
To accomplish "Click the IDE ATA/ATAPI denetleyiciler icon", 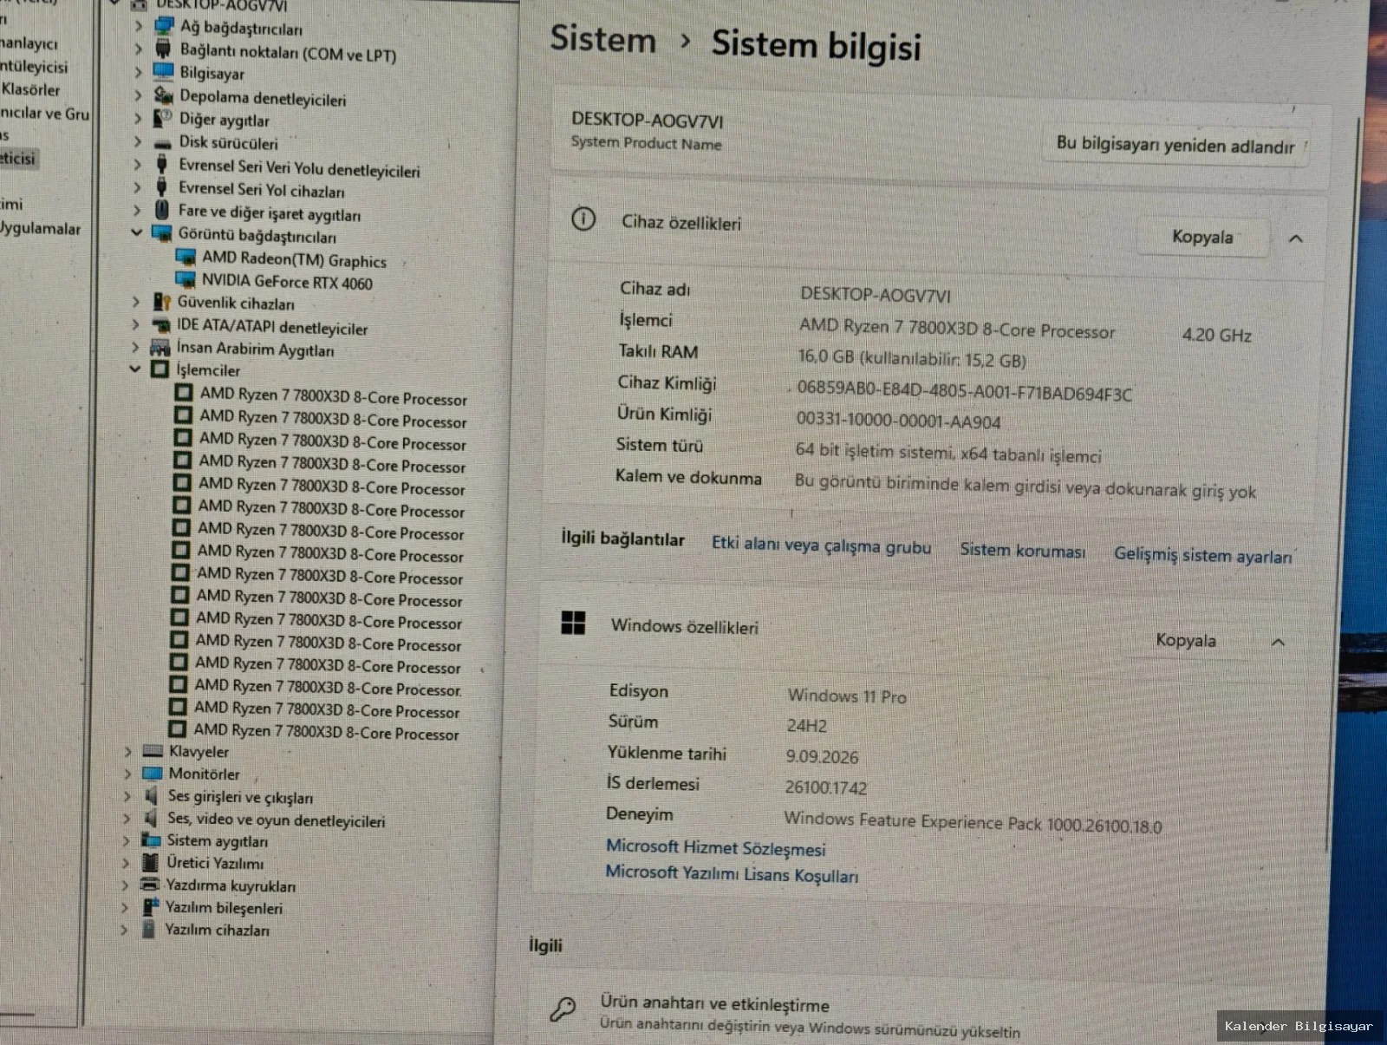I will point(160,324).
